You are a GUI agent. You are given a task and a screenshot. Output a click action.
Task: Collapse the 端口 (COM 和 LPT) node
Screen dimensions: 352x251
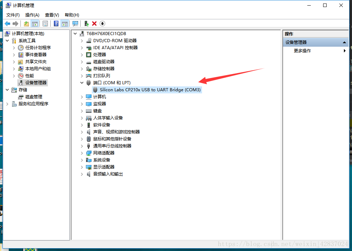(x=82, y=83)
